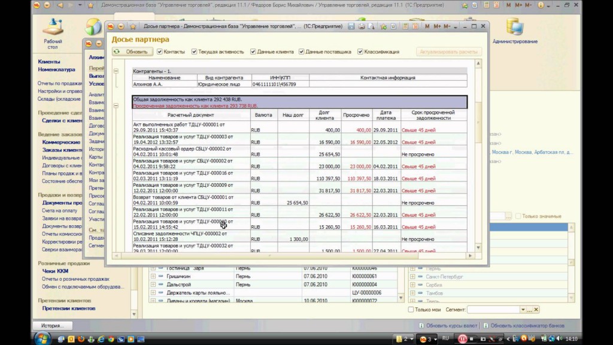Screen dimensions: 613x345
Task: Click the Коммерческие navigation item
Action: pyautogui.click(x=61, y=143)
